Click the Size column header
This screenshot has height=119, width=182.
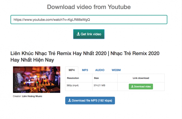(x=96, y=78)
